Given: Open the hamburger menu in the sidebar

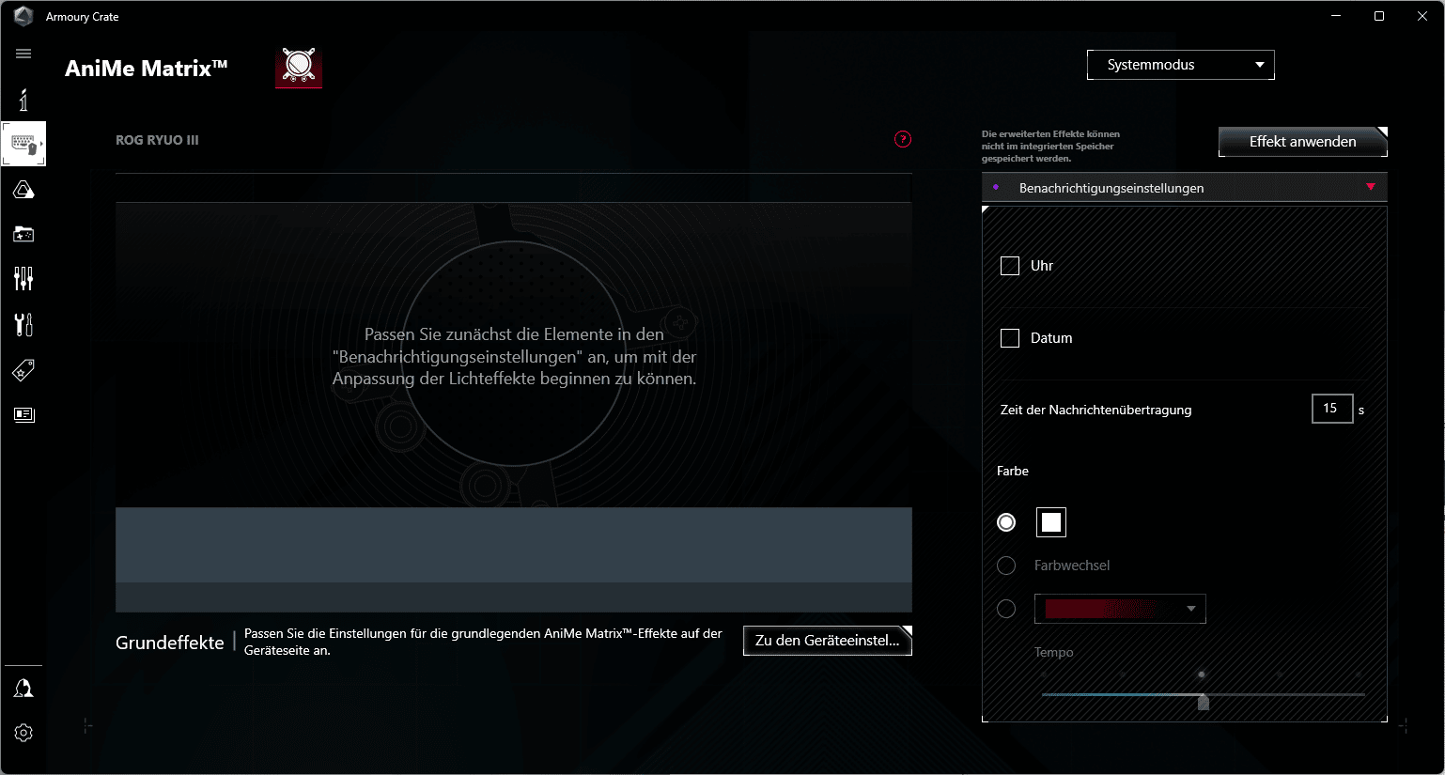Looking at the screenshot, I should [23, 54].
